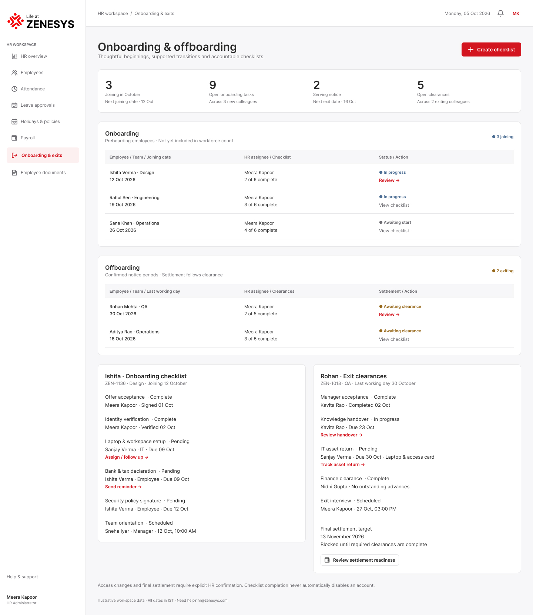This screenshot has width=533, height=615.
Task: Open the Attendance sidebar item
Action: pyautogui.click(x=43, y=89)
